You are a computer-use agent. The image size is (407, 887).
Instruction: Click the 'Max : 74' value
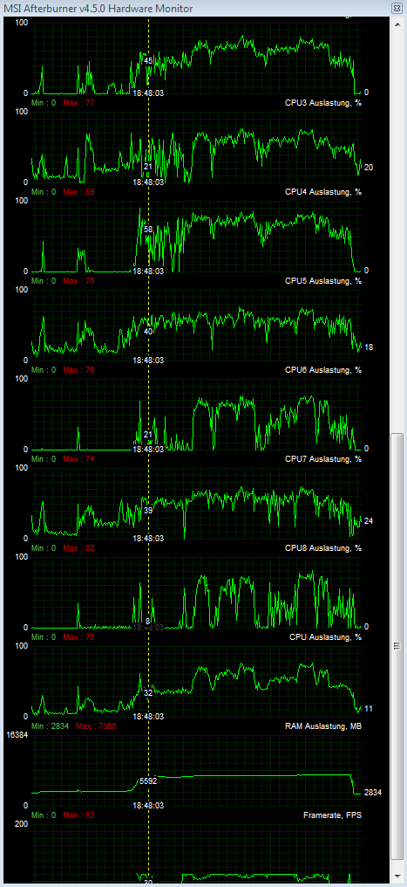[78, 458]
